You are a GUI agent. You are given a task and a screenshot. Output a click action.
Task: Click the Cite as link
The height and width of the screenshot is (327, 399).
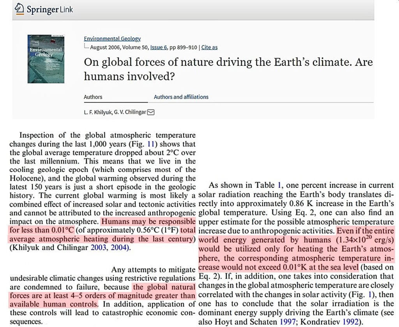click(209, 48)
